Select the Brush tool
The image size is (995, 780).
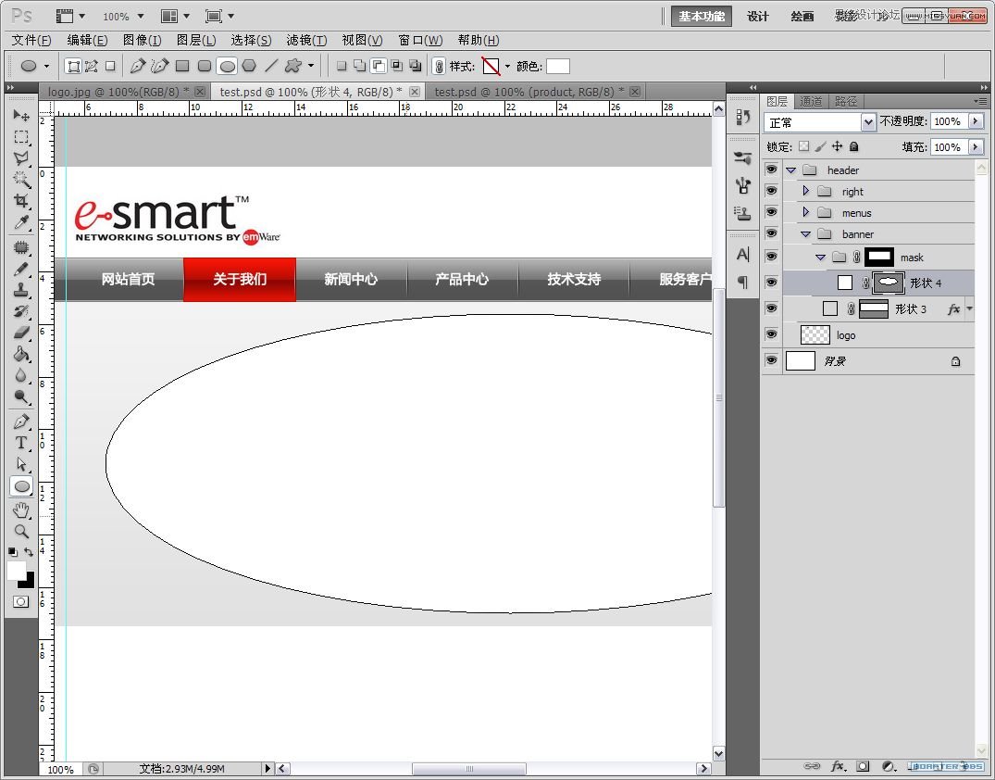click(x=21, y=269)
